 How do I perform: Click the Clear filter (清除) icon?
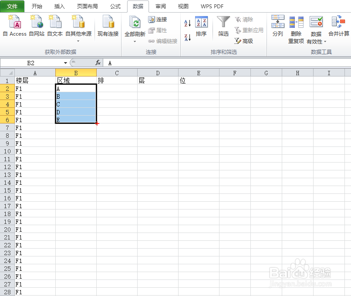coord(238,20)
